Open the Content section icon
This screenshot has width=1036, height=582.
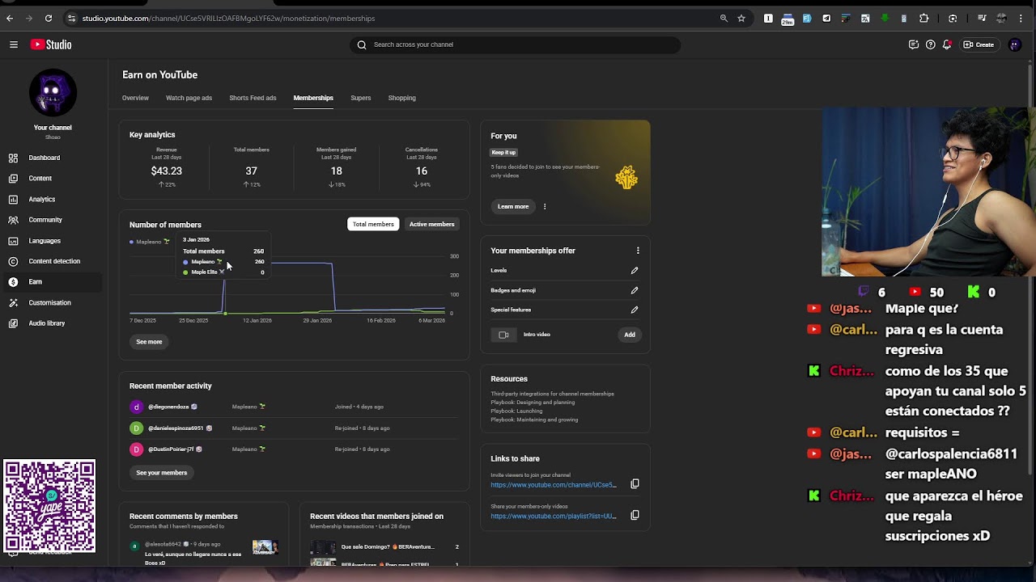coord(13,179)
